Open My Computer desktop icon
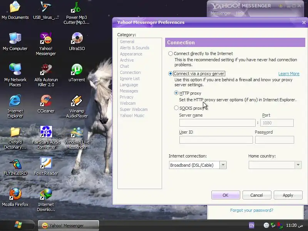Image resolution: width=308 pixels, height=231 pixels. click(x=15, y=42)
